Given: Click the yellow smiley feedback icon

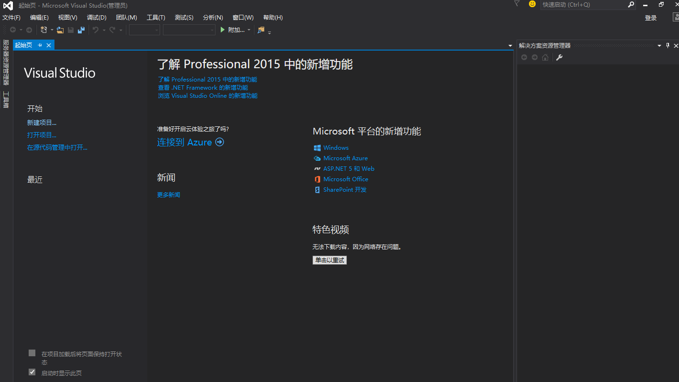Looking at the screenshot, I should [532, 4].
